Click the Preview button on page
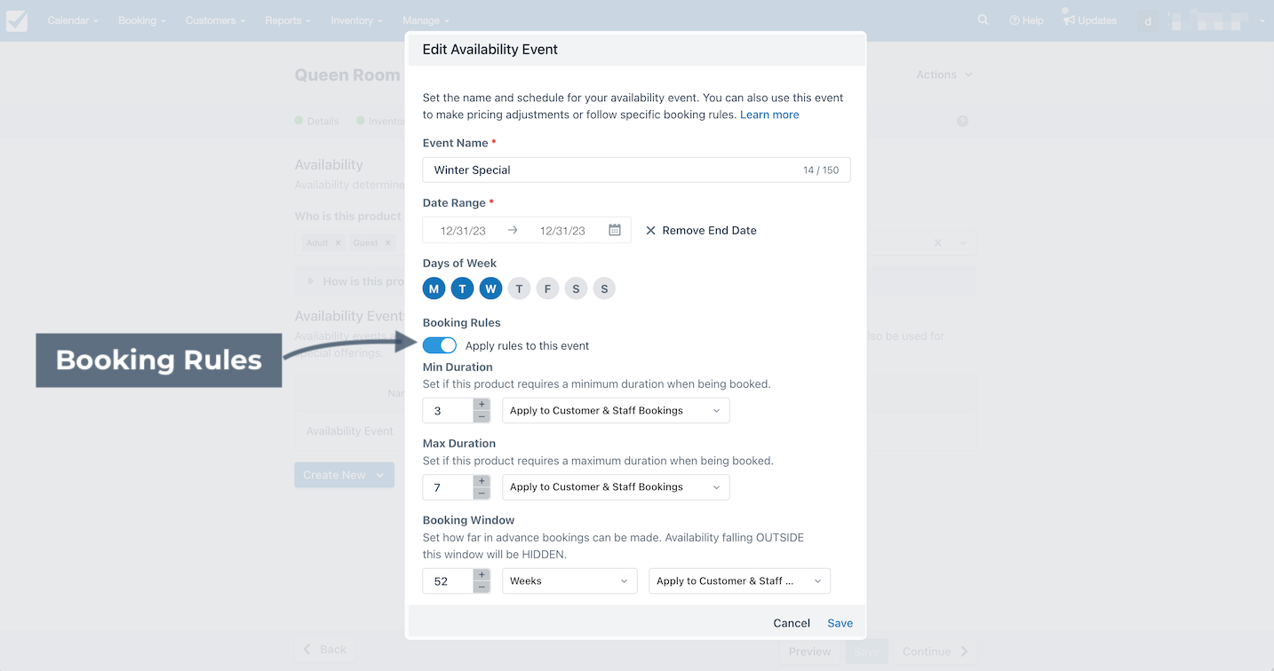The image size is (1274, 671). (x=809, y=651)
